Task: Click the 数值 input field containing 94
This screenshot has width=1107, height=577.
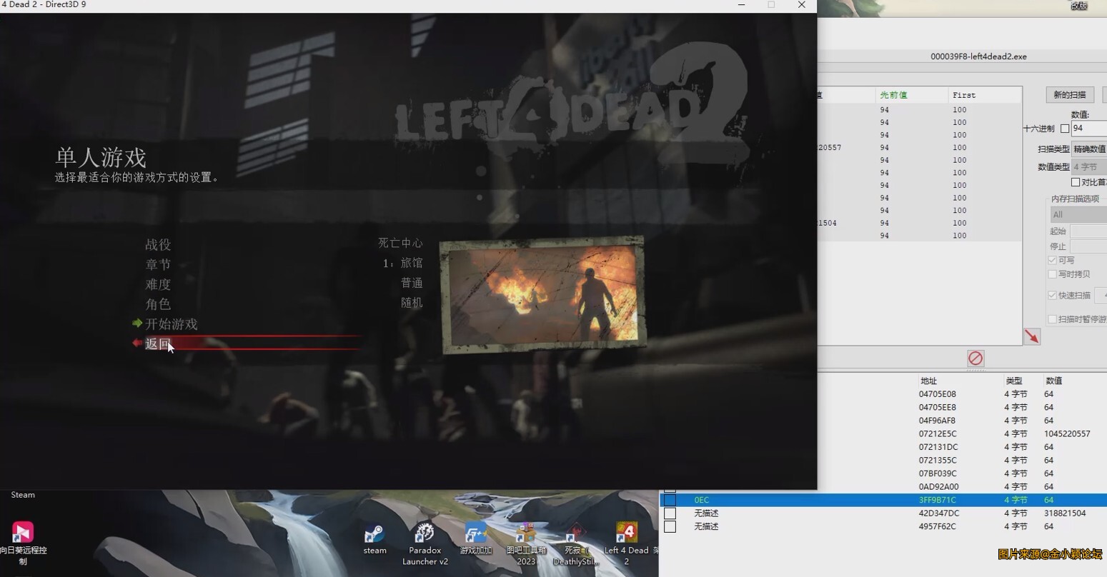Action: tap(1089, 129)
